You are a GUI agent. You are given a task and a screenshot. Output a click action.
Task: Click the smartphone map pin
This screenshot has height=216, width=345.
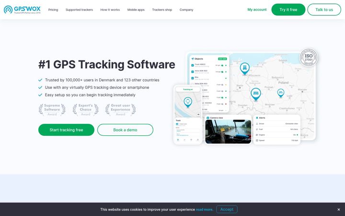[x=188, y=102]
